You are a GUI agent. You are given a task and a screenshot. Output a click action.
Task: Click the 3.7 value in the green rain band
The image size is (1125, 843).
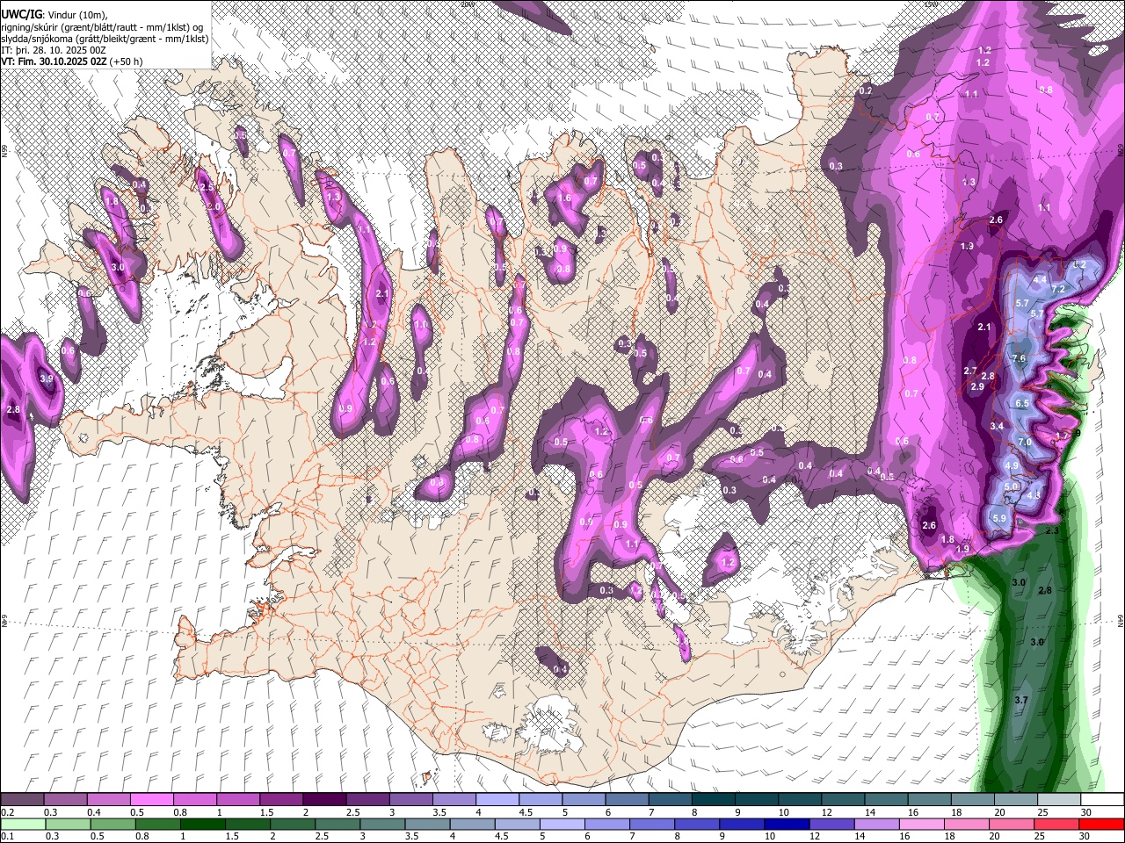pos(1020,700)
